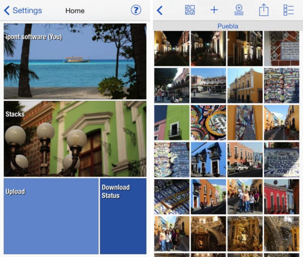Image resolution: width=303 pixels, height=257 pixels.
Task: Select the Home tab title
Action: (75, 10)
